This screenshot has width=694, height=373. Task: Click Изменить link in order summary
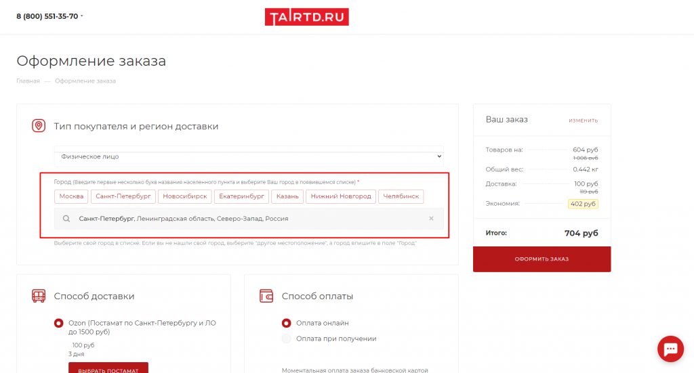(x=583, y=120)
